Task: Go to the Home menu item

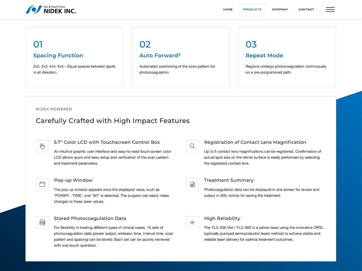Action: pos(228,10)
